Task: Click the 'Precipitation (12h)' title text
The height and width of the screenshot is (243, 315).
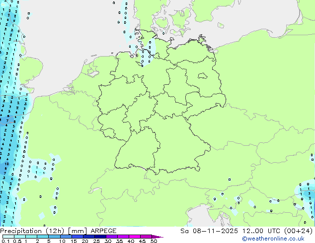Action: tap(32, 231)
